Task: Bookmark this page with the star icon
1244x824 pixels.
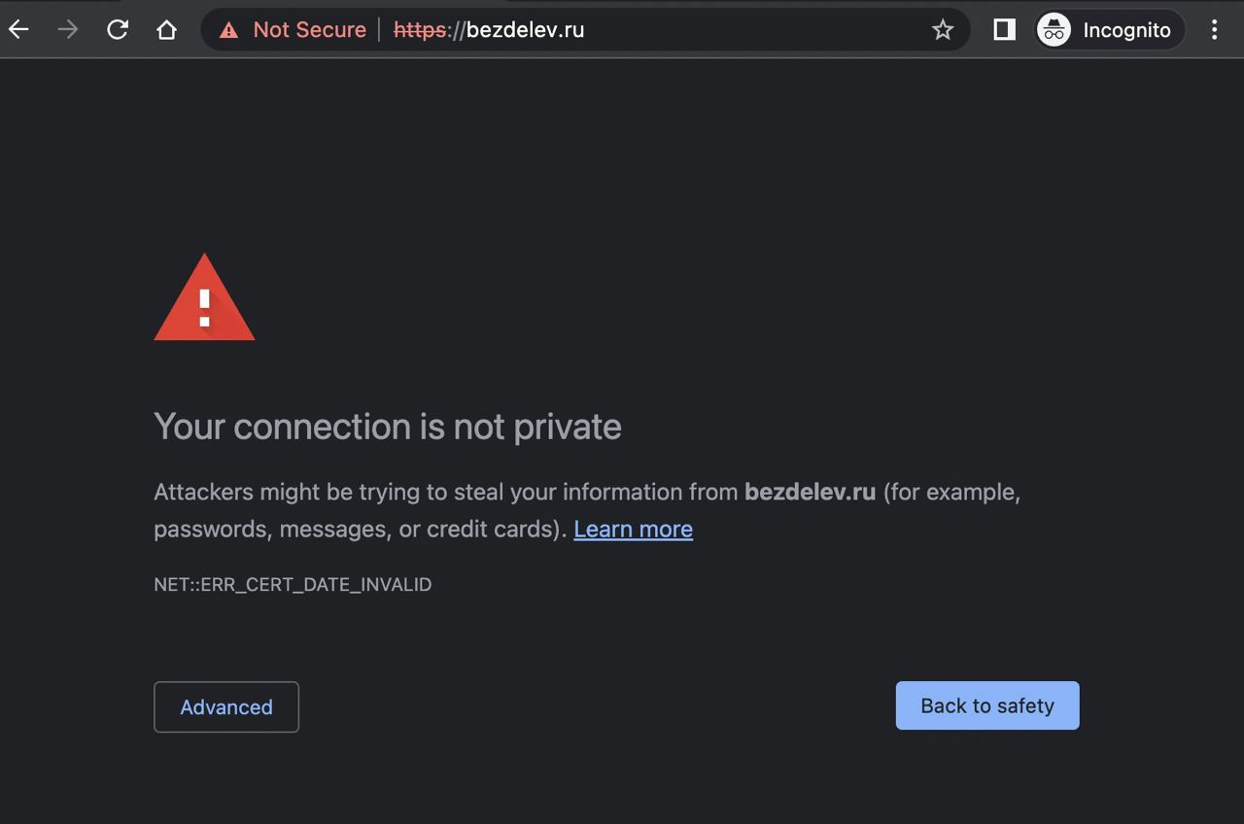Action: [x=942, y=30]
